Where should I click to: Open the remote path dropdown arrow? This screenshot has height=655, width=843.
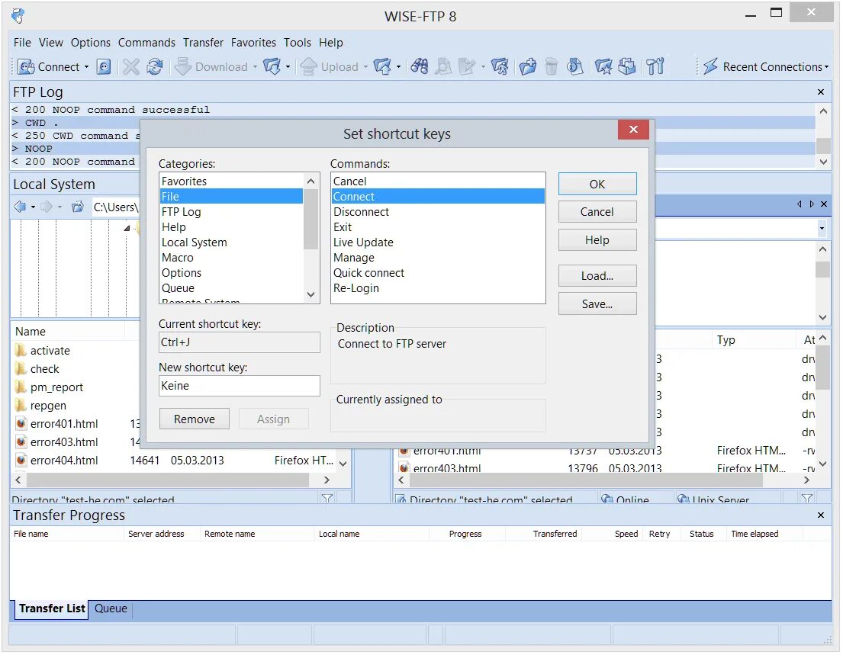click(822, 228)
